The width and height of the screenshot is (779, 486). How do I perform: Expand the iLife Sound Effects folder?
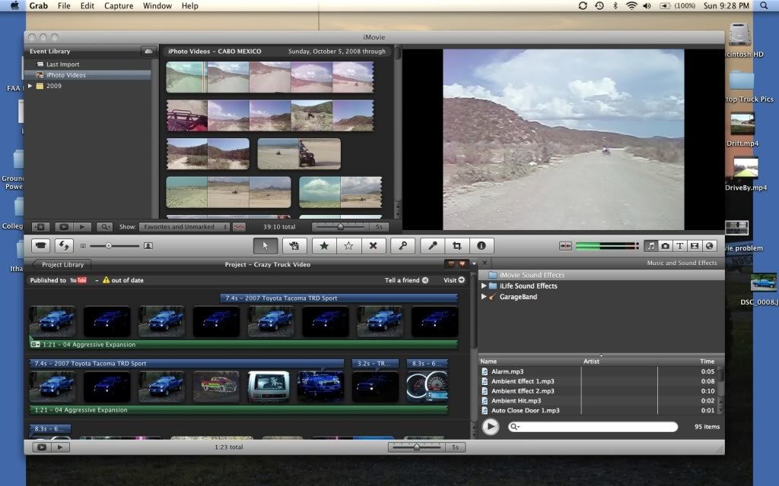[483, 286]
